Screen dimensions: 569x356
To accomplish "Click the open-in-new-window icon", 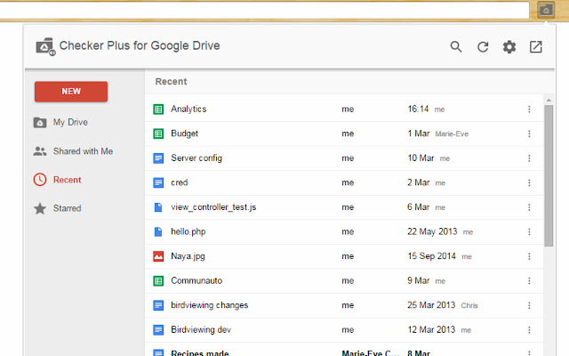I will 536,47.
